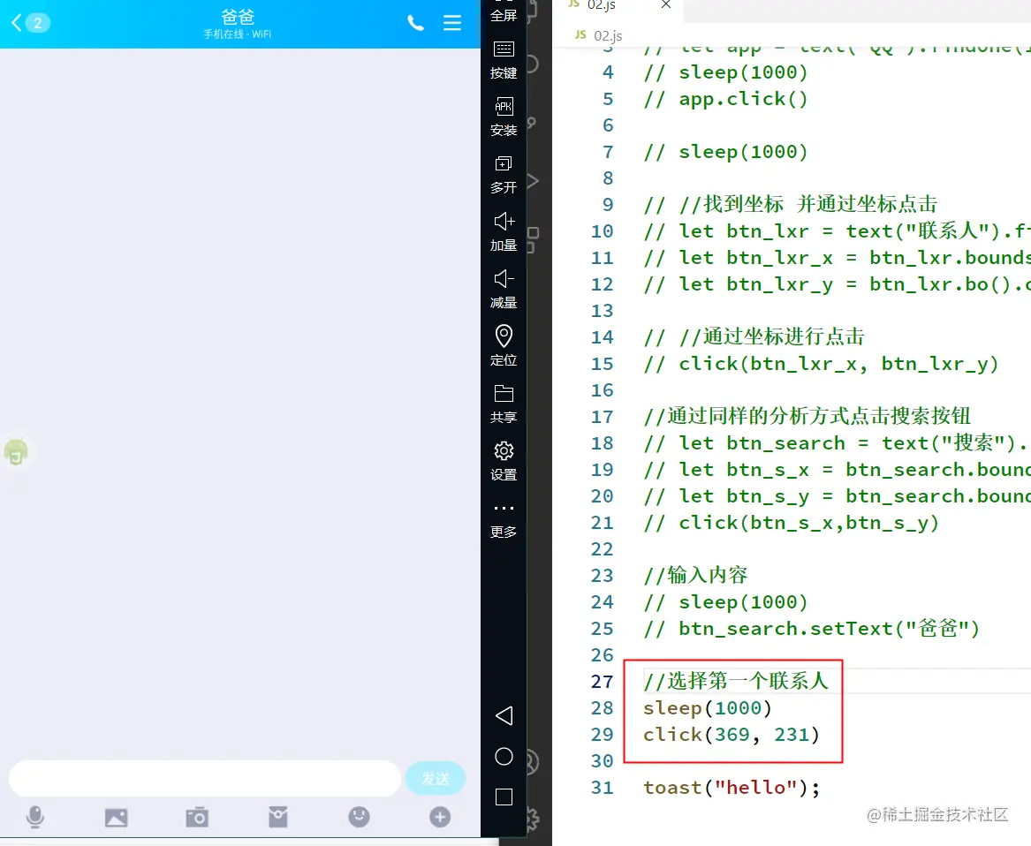The image size is (1031, 846).
Task: Click the line 25 setText("爸爸") code
Action: coord(812,629)
